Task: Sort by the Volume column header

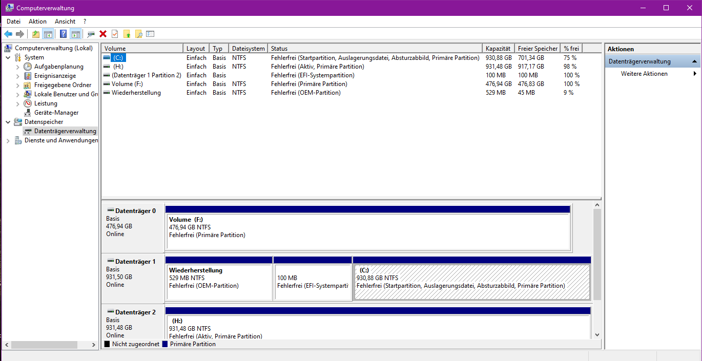Action: [142, 48]
